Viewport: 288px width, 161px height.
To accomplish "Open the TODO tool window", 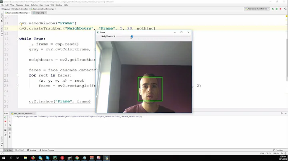I will click(20, 150).
